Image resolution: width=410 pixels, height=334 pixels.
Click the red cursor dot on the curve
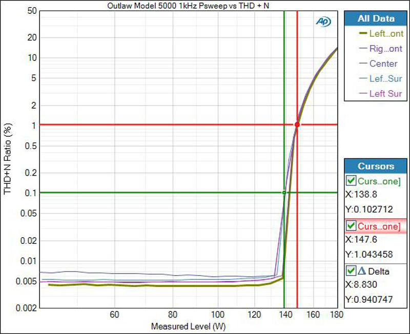[x=297, y=124]
